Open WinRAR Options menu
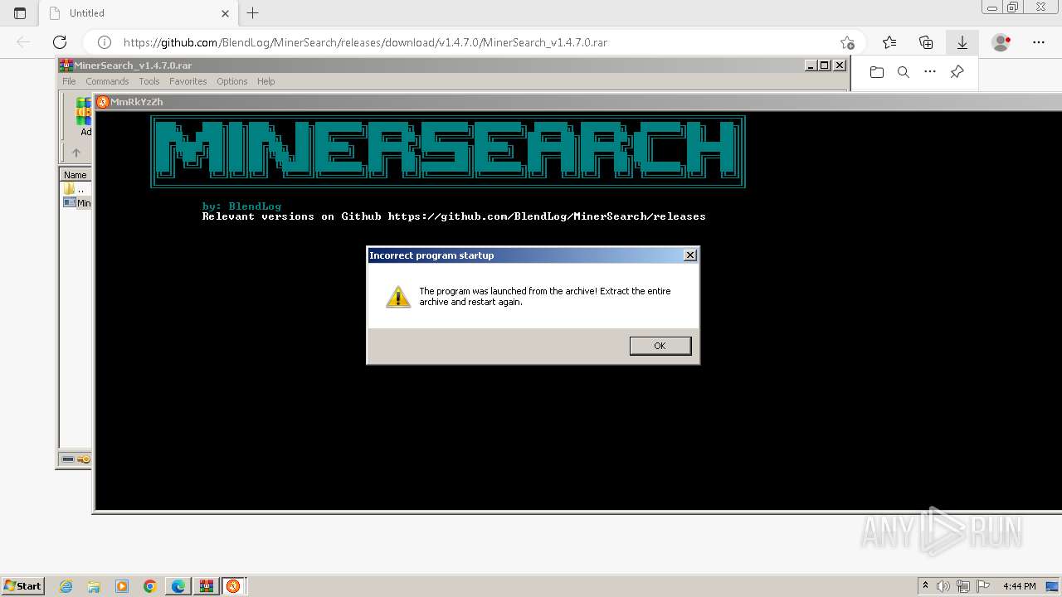 232,81
